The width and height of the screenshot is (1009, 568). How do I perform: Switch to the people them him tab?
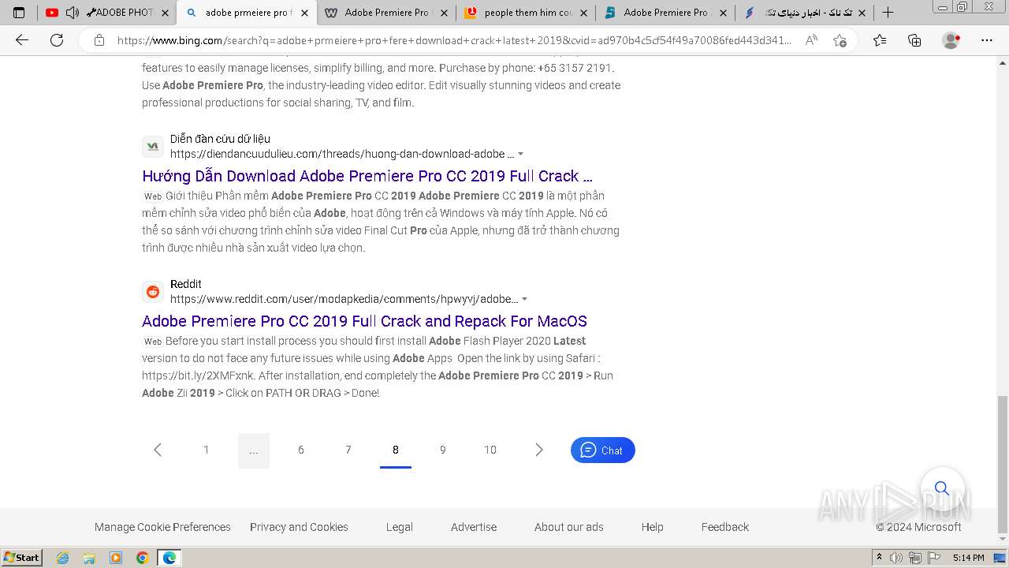(x=526, y=13)
